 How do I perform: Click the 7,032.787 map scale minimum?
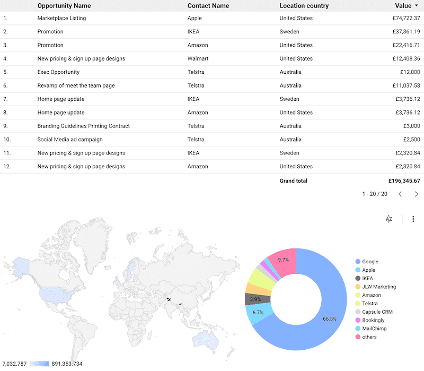coord(14,364)
